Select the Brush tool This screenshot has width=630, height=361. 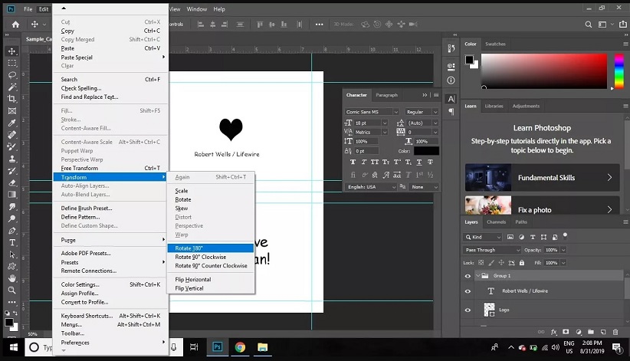pos(12,146)
